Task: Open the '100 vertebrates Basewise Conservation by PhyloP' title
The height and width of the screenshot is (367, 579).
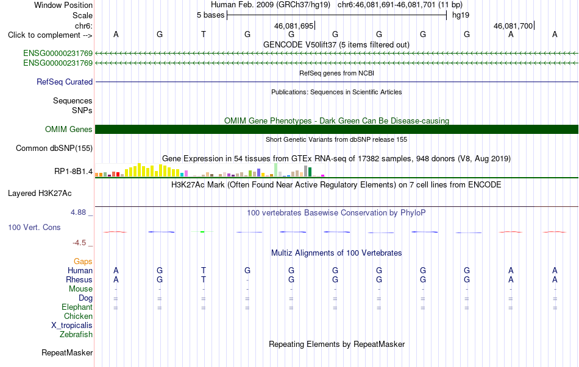Action: tap(336, 212)
